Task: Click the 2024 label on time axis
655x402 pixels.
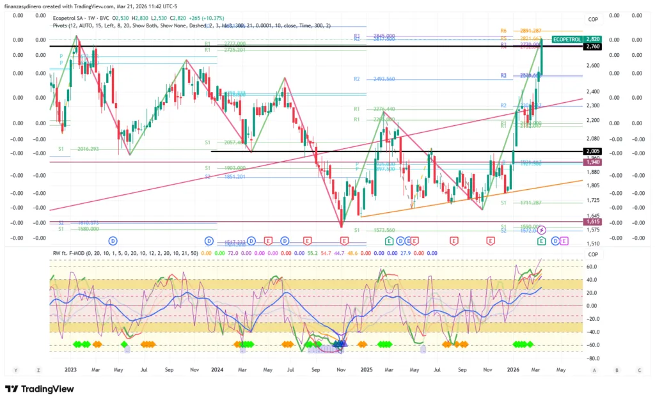Action: pyautogui.click(x=217, y=369)
